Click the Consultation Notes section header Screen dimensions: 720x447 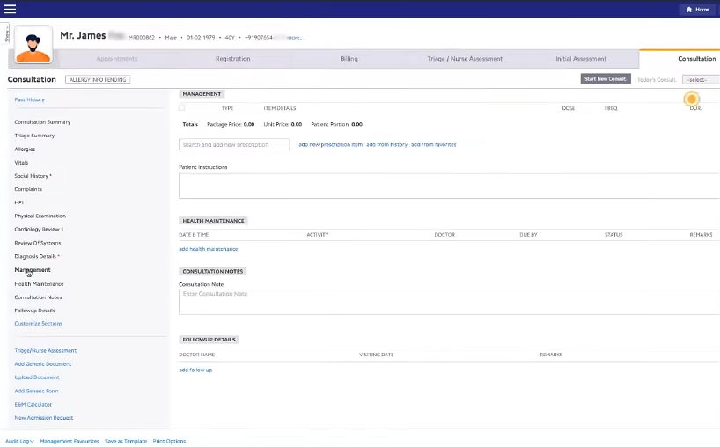coord(213,271)
